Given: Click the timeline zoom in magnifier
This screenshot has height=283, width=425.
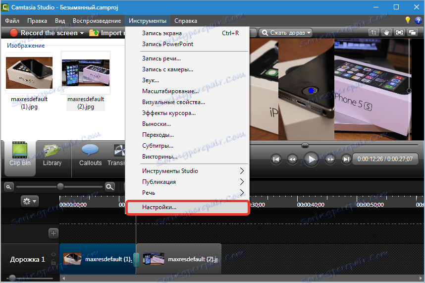Looking at the screenshot, I should 110,187.
